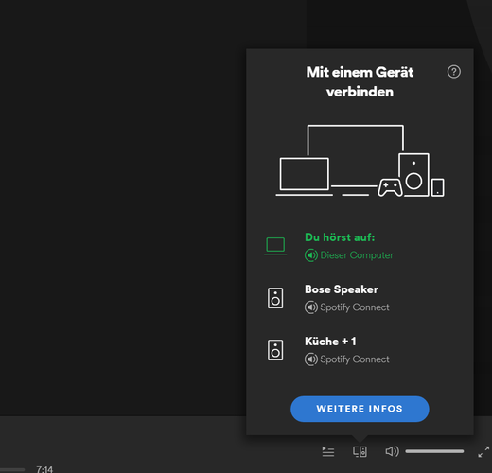
Task: Mute with the volume speaker icon
Action: (x=392, y=451)
